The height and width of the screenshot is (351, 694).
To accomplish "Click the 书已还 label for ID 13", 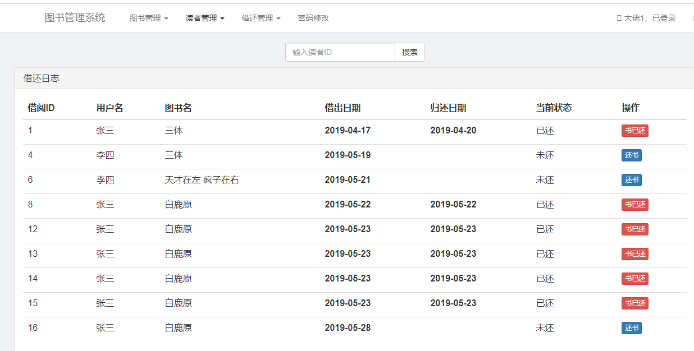I will pos(634,254).
